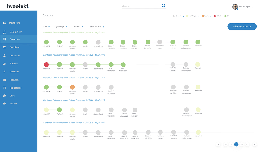Click Max Van Reyen's profile avatar

[x=235, y=7]
